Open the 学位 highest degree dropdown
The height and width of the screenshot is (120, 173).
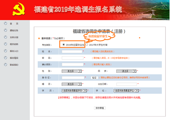pyautogui.click(x=126, y=91)
